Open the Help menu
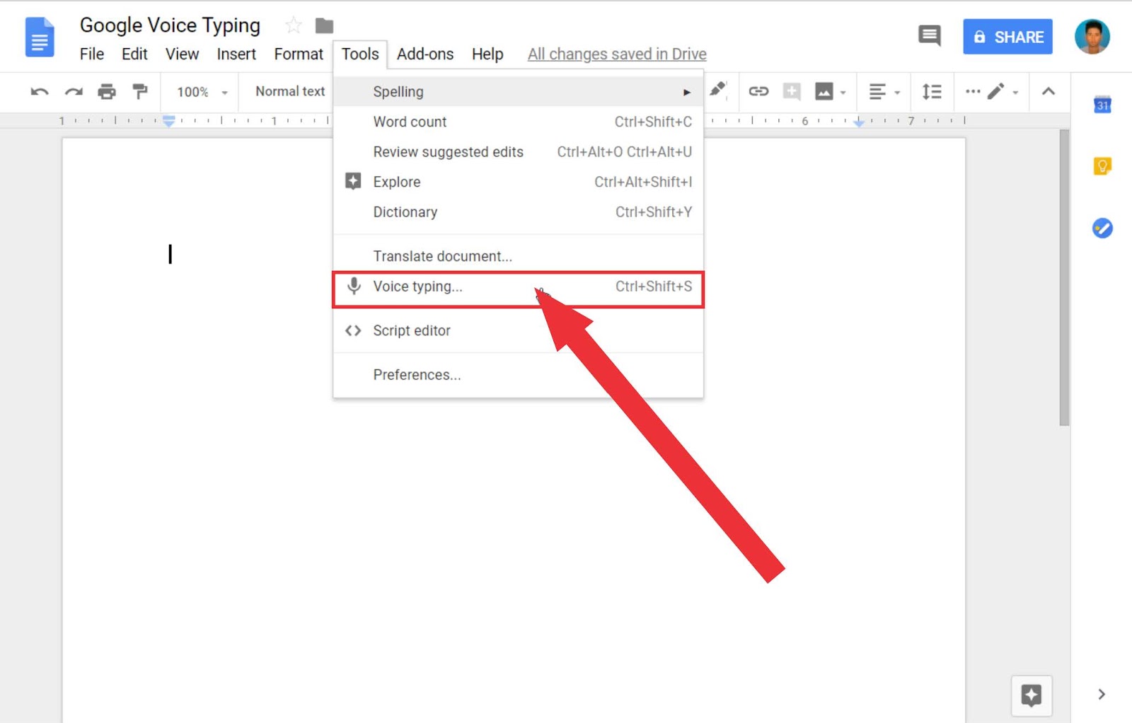The width and height of the screenshot is (1132, 723). [x=487, y=54]
